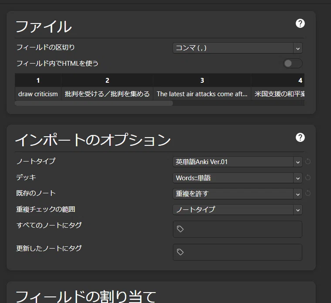331x303 pixels.
Task: Open 既存のノート dropdown showing 重複を許す
Action: click(x=237, y=194)
